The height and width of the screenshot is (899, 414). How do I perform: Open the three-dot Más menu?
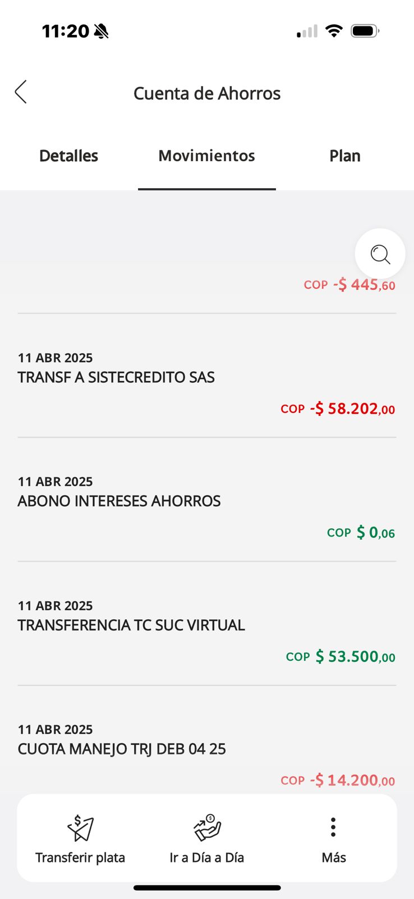click(333, 827)
